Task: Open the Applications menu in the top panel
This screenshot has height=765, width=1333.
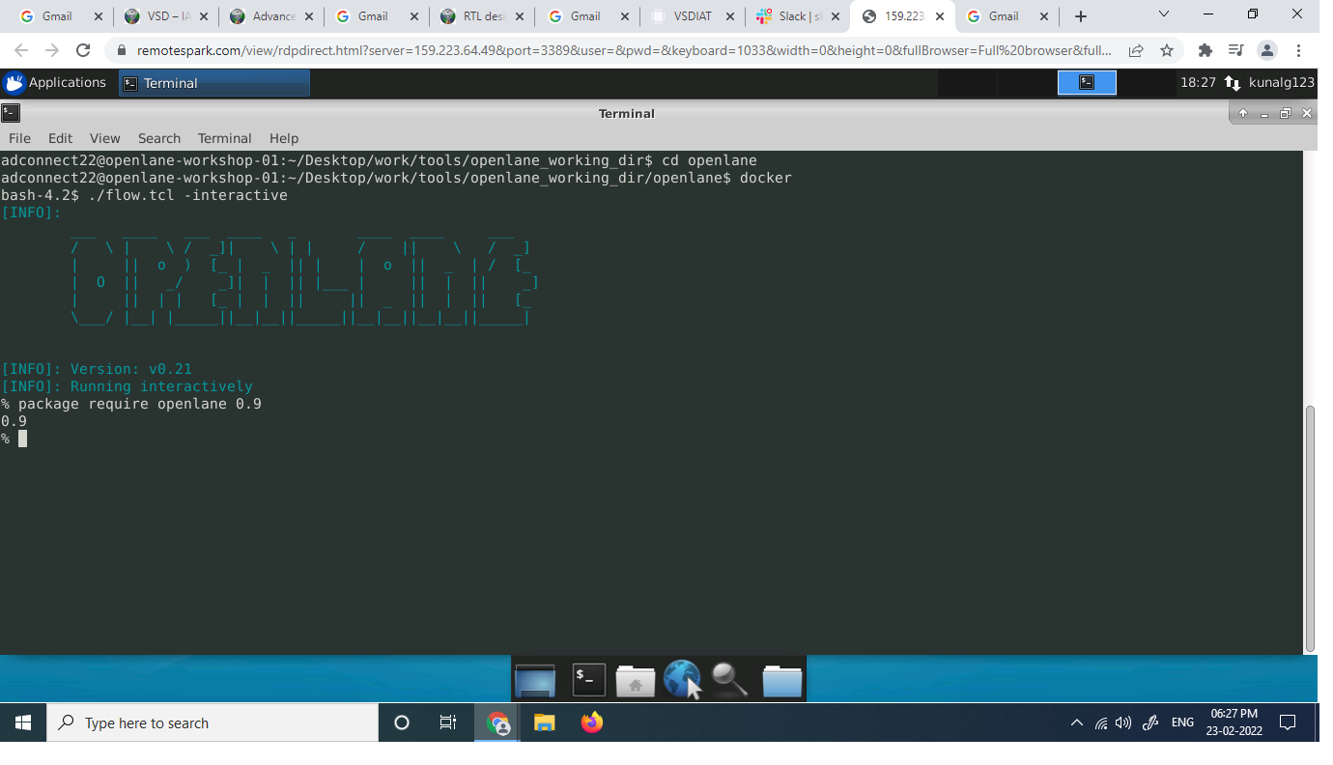Action: [x=57, y=82]
